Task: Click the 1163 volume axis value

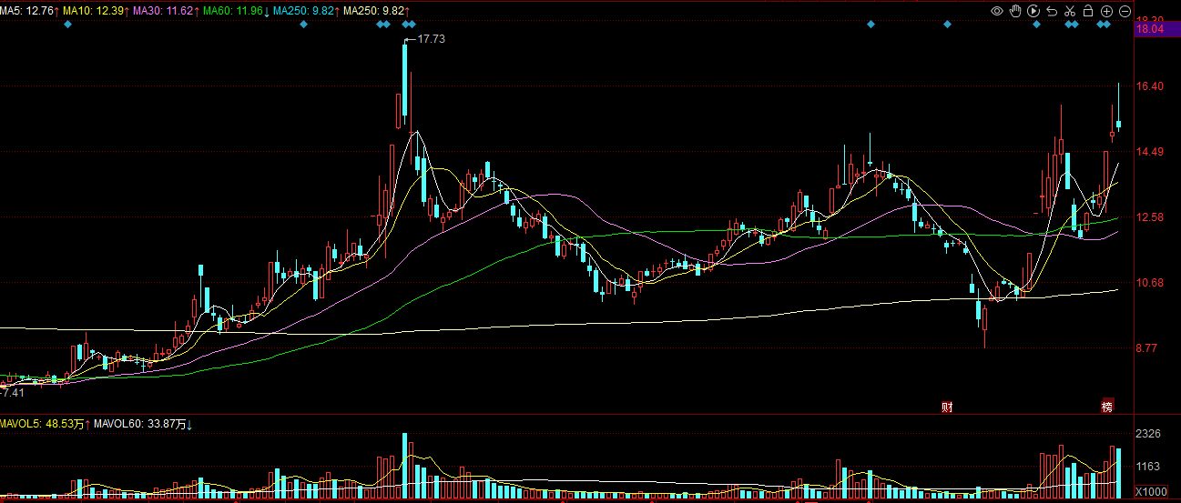Action: click(1149, 467)
